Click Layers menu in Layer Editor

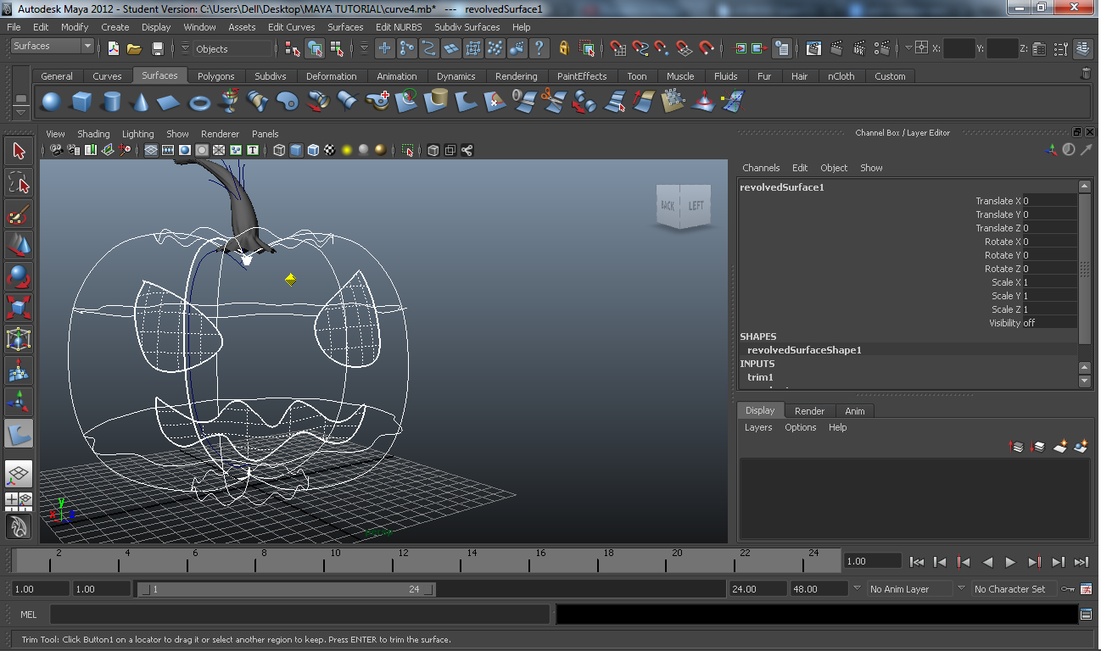(x=758, y=427)
